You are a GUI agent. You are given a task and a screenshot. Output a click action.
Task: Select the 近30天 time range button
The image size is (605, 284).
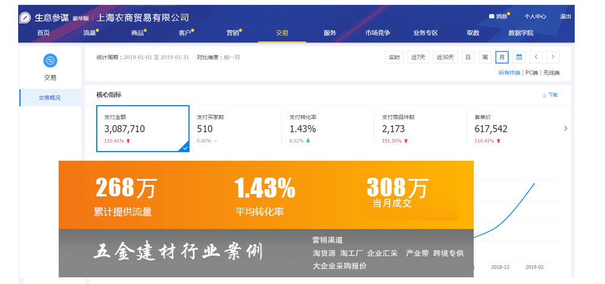click(x=445, y=57)
